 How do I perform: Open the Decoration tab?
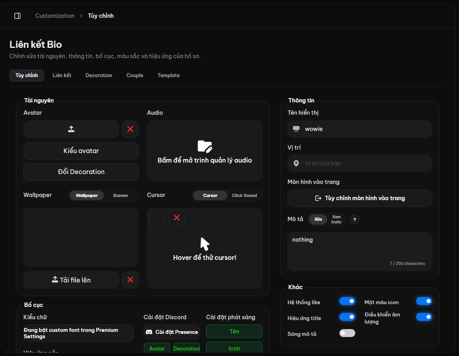point(99,76)
